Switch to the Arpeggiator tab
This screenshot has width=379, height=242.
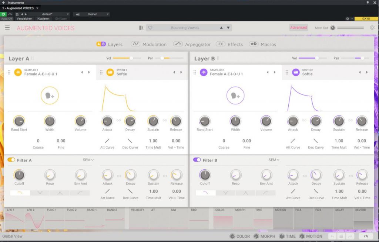click(192, 44)
